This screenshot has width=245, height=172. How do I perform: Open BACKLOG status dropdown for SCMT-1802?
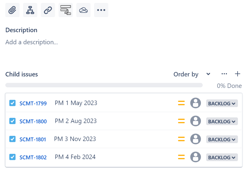point(222,157)
